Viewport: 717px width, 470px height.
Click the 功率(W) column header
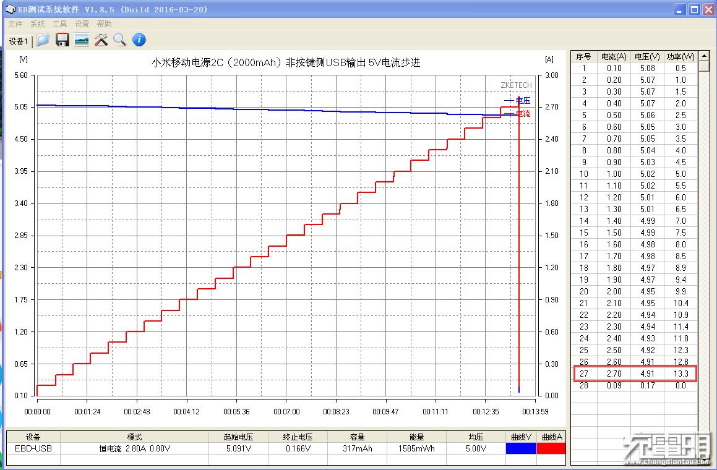click(681, 57)
